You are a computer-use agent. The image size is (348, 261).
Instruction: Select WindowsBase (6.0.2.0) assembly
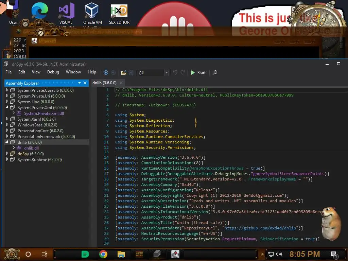37,125
